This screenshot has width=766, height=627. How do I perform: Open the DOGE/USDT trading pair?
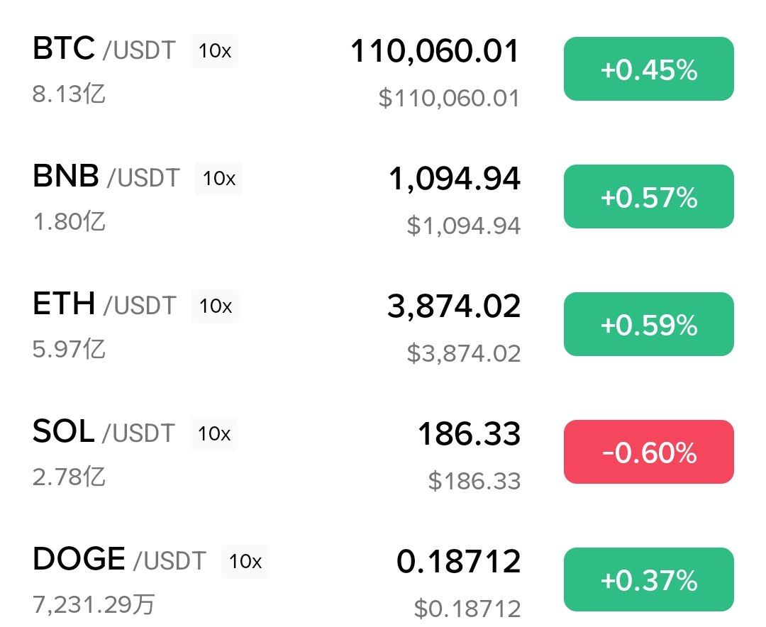pyautogui.click(x=119, y=560)
